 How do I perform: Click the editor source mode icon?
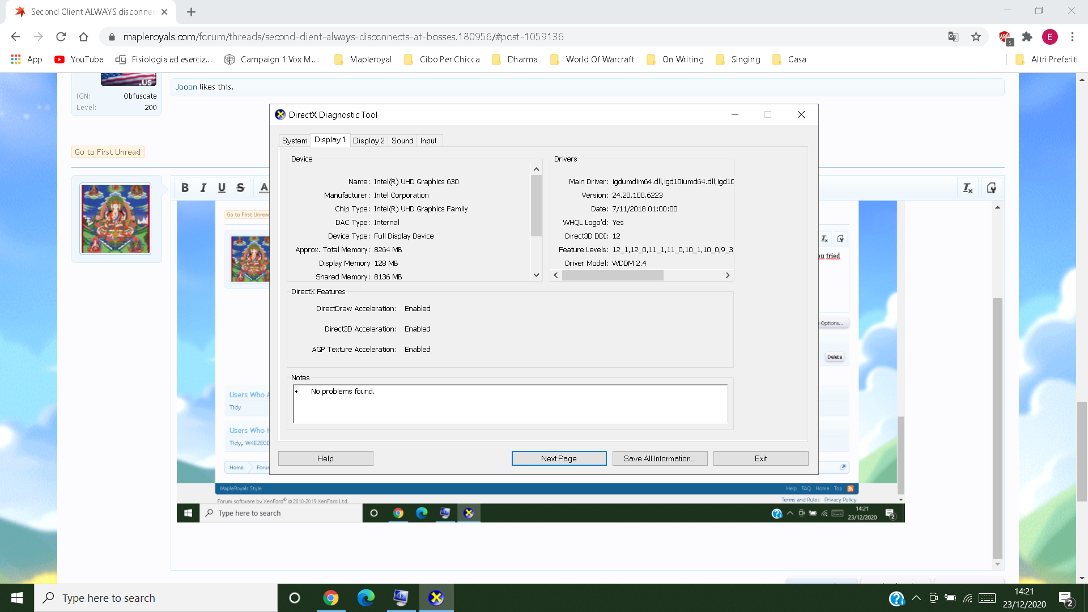[992, 188]
